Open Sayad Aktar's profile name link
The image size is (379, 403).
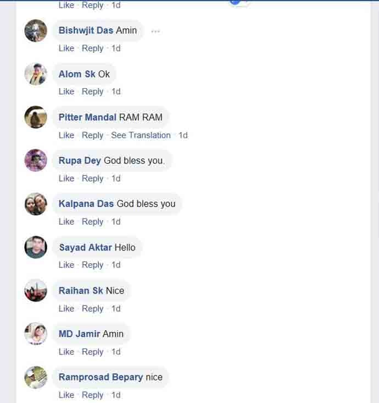85,247
